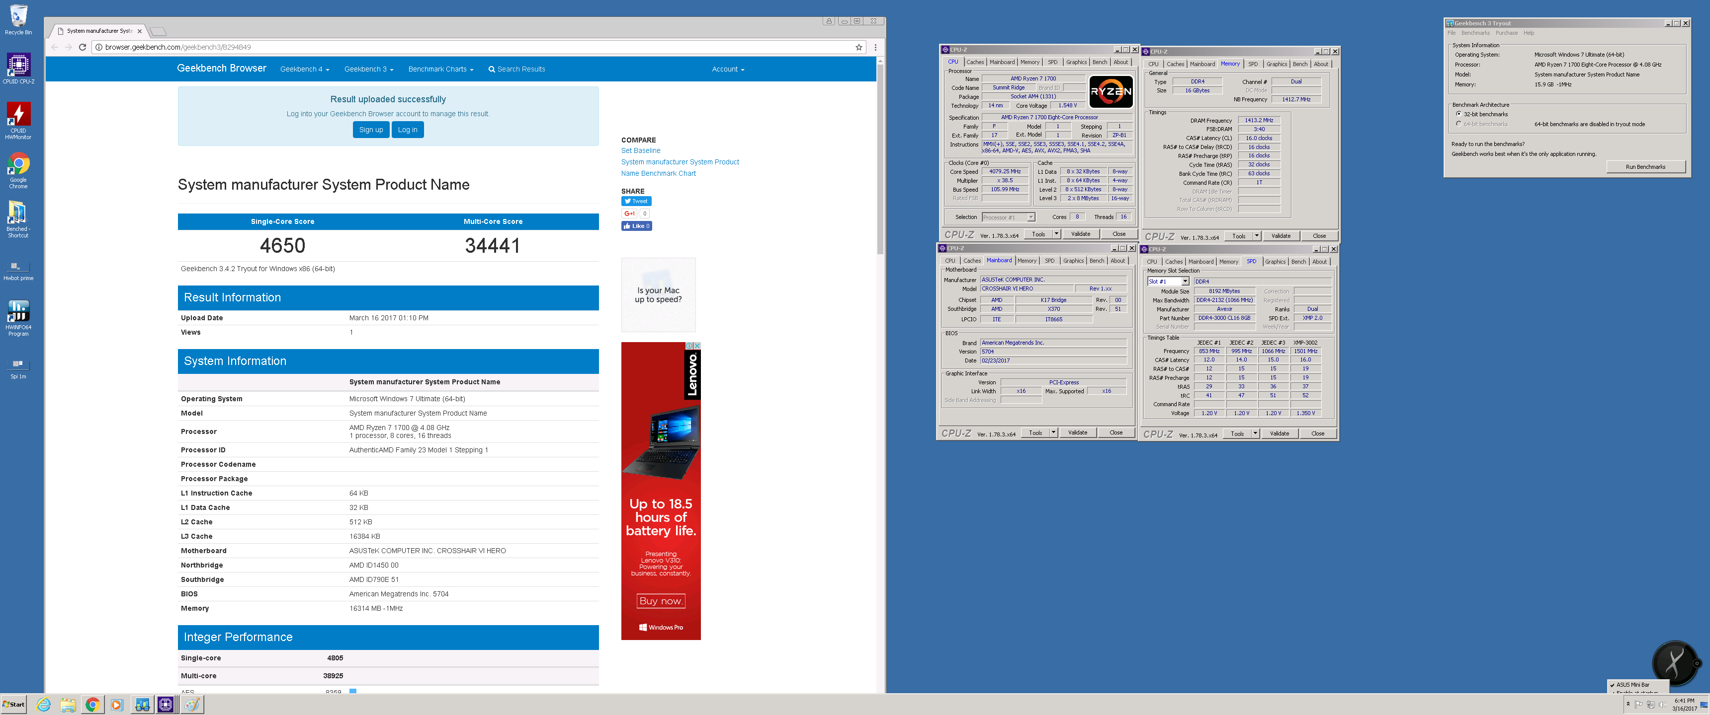This screenshot has width=1710, height=715.
Task: Open a new browser tab with the new-tab button
Action: (x=158, y=31)
